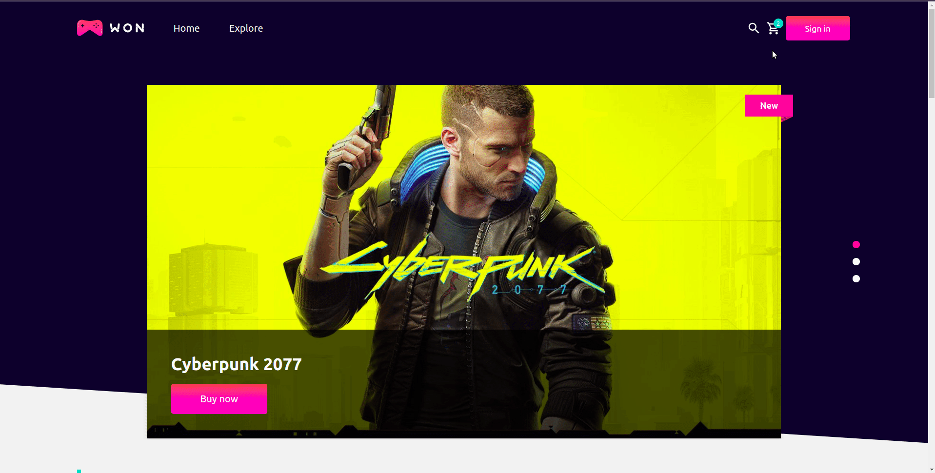
Task: Click the pink New ribbon label
Action: click(769, 106)
